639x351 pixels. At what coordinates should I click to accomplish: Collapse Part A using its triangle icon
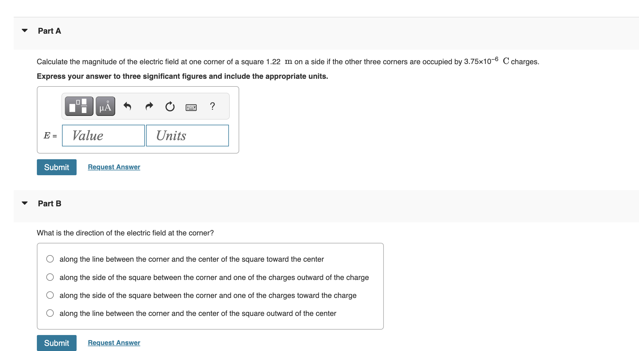click(25, 31)
